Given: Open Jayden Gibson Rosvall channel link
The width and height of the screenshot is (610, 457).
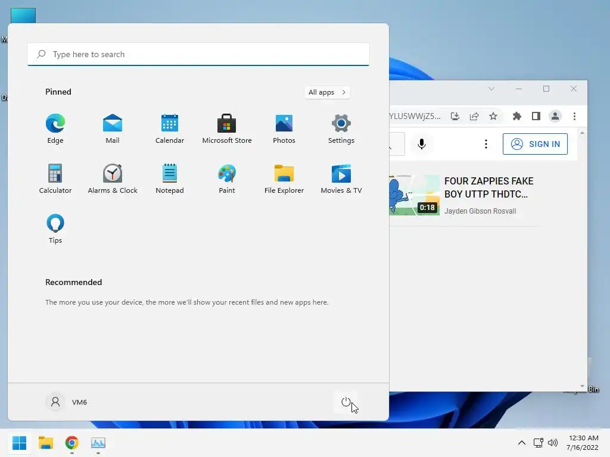Looking at the screenshot, I should coord(480,211).
